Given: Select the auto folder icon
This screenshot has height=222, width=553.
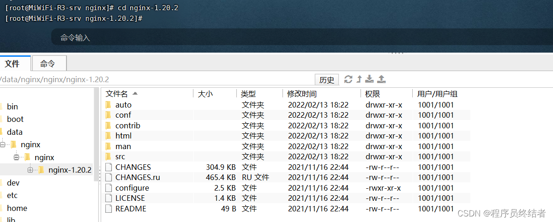Looking at the screenshot, I should click(108, 105).
